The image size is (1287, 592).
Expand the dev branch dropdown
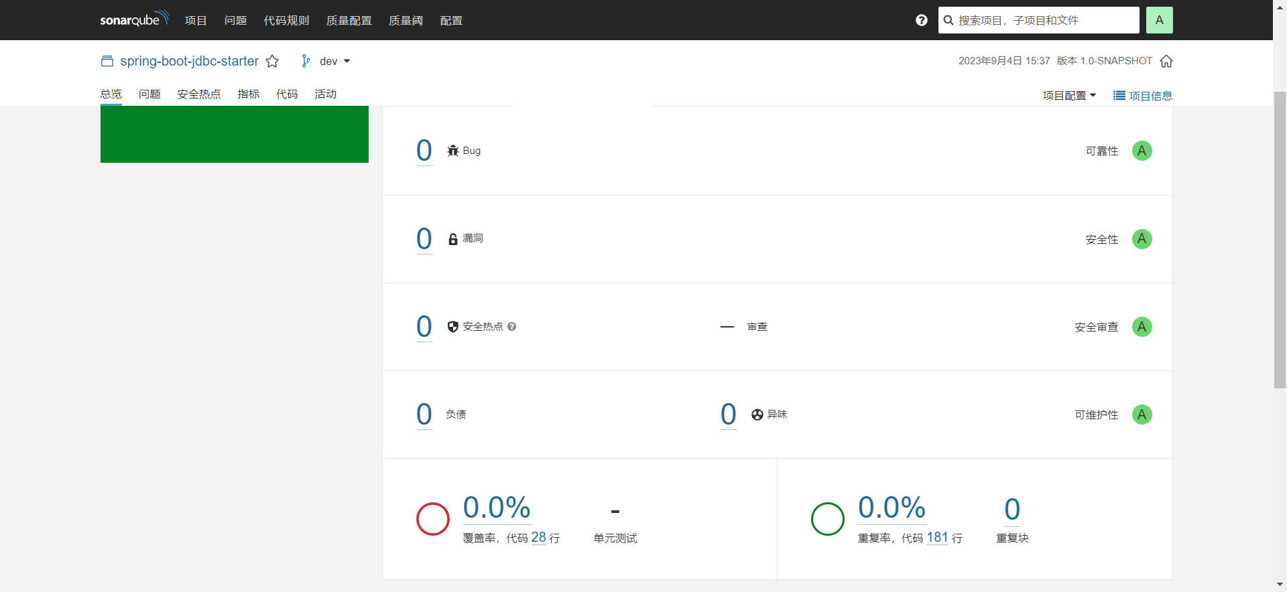pyautogui.click(x=335, y=61)
